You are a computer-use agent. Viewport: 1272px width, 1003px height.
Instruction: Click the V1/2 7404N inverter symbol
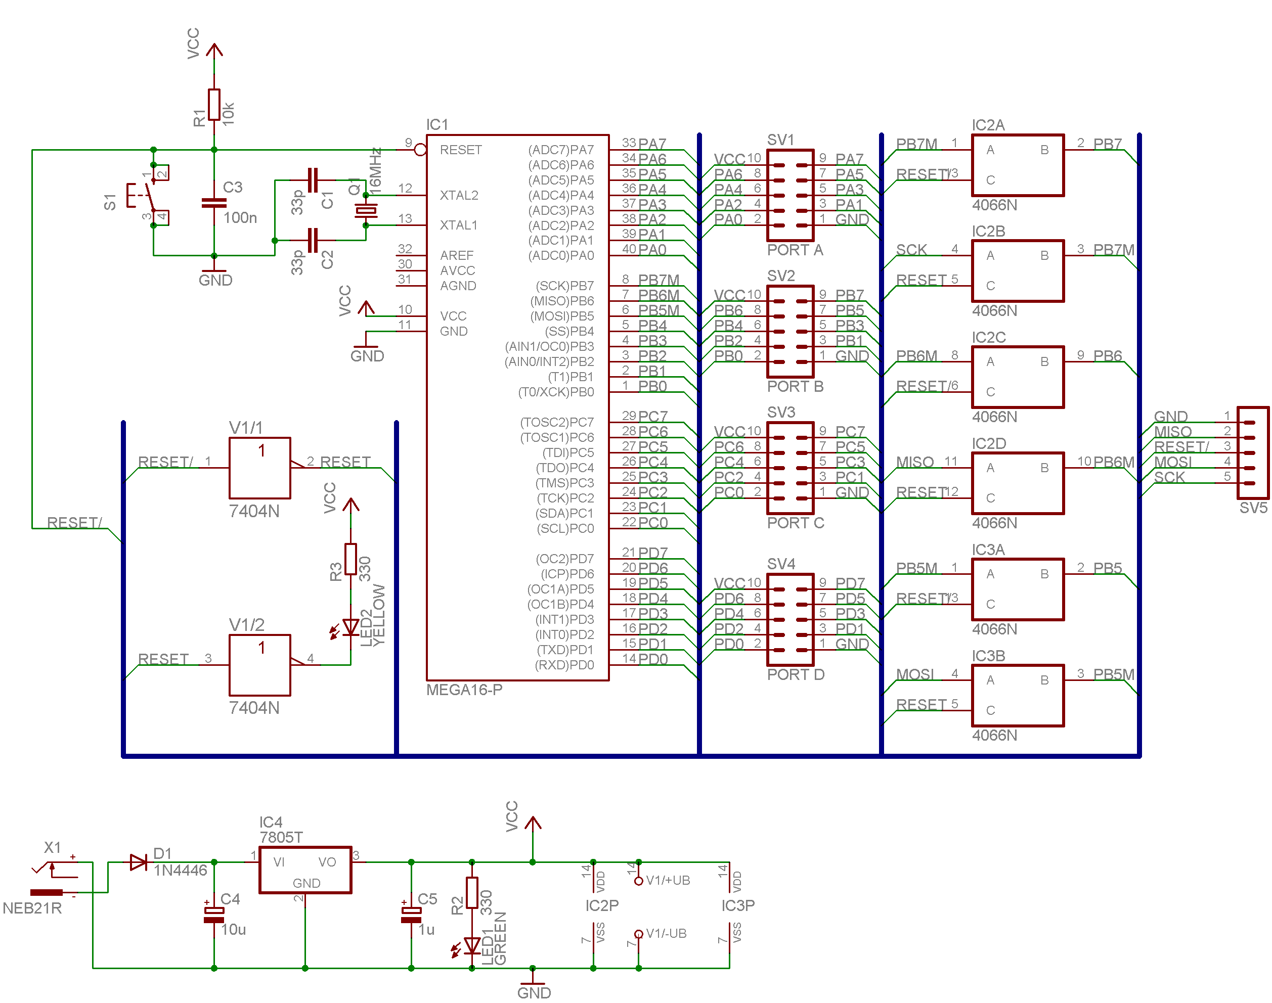(259, 665)
